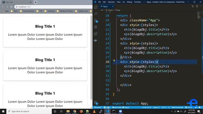
Task: Change the LF end-of-line sequence
Action: [x=169, y=107]
